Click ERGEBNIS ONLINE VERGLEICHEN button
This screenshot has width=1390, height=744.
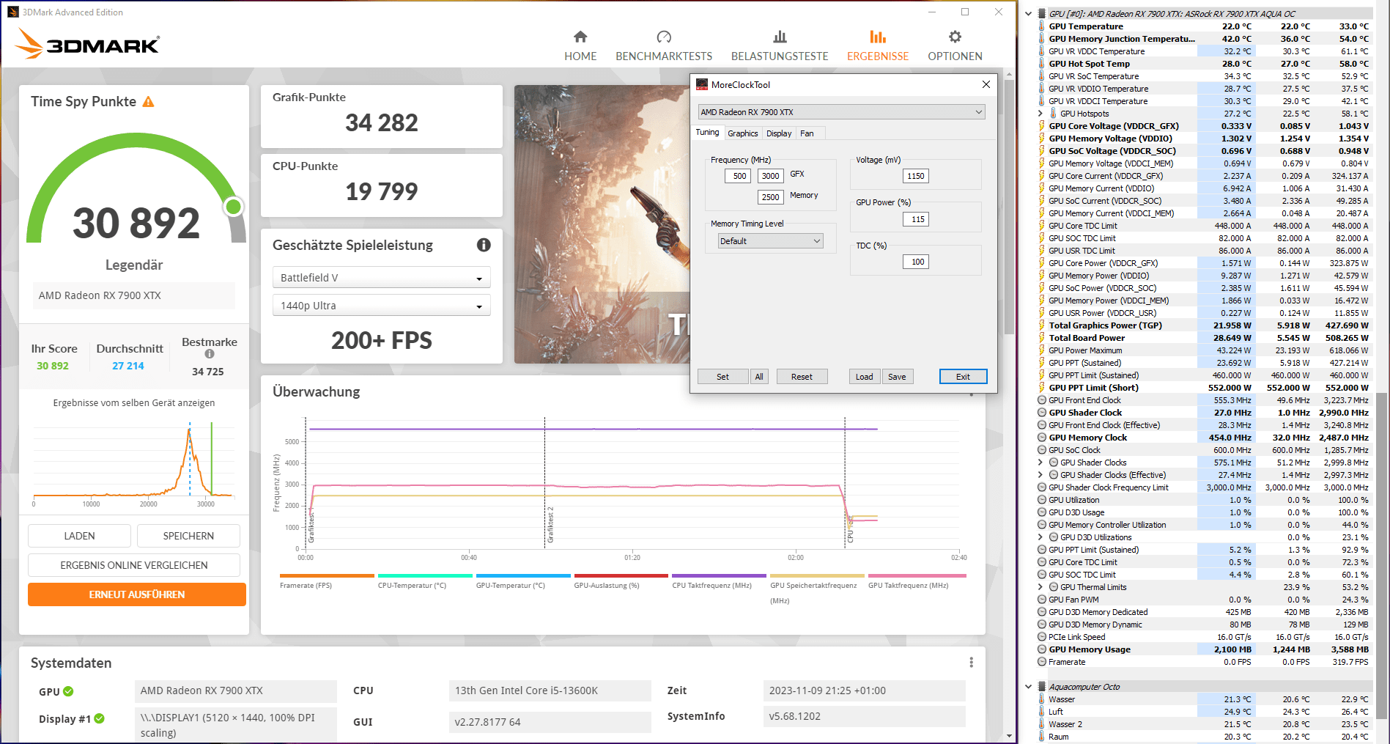(x=134, y=565)
